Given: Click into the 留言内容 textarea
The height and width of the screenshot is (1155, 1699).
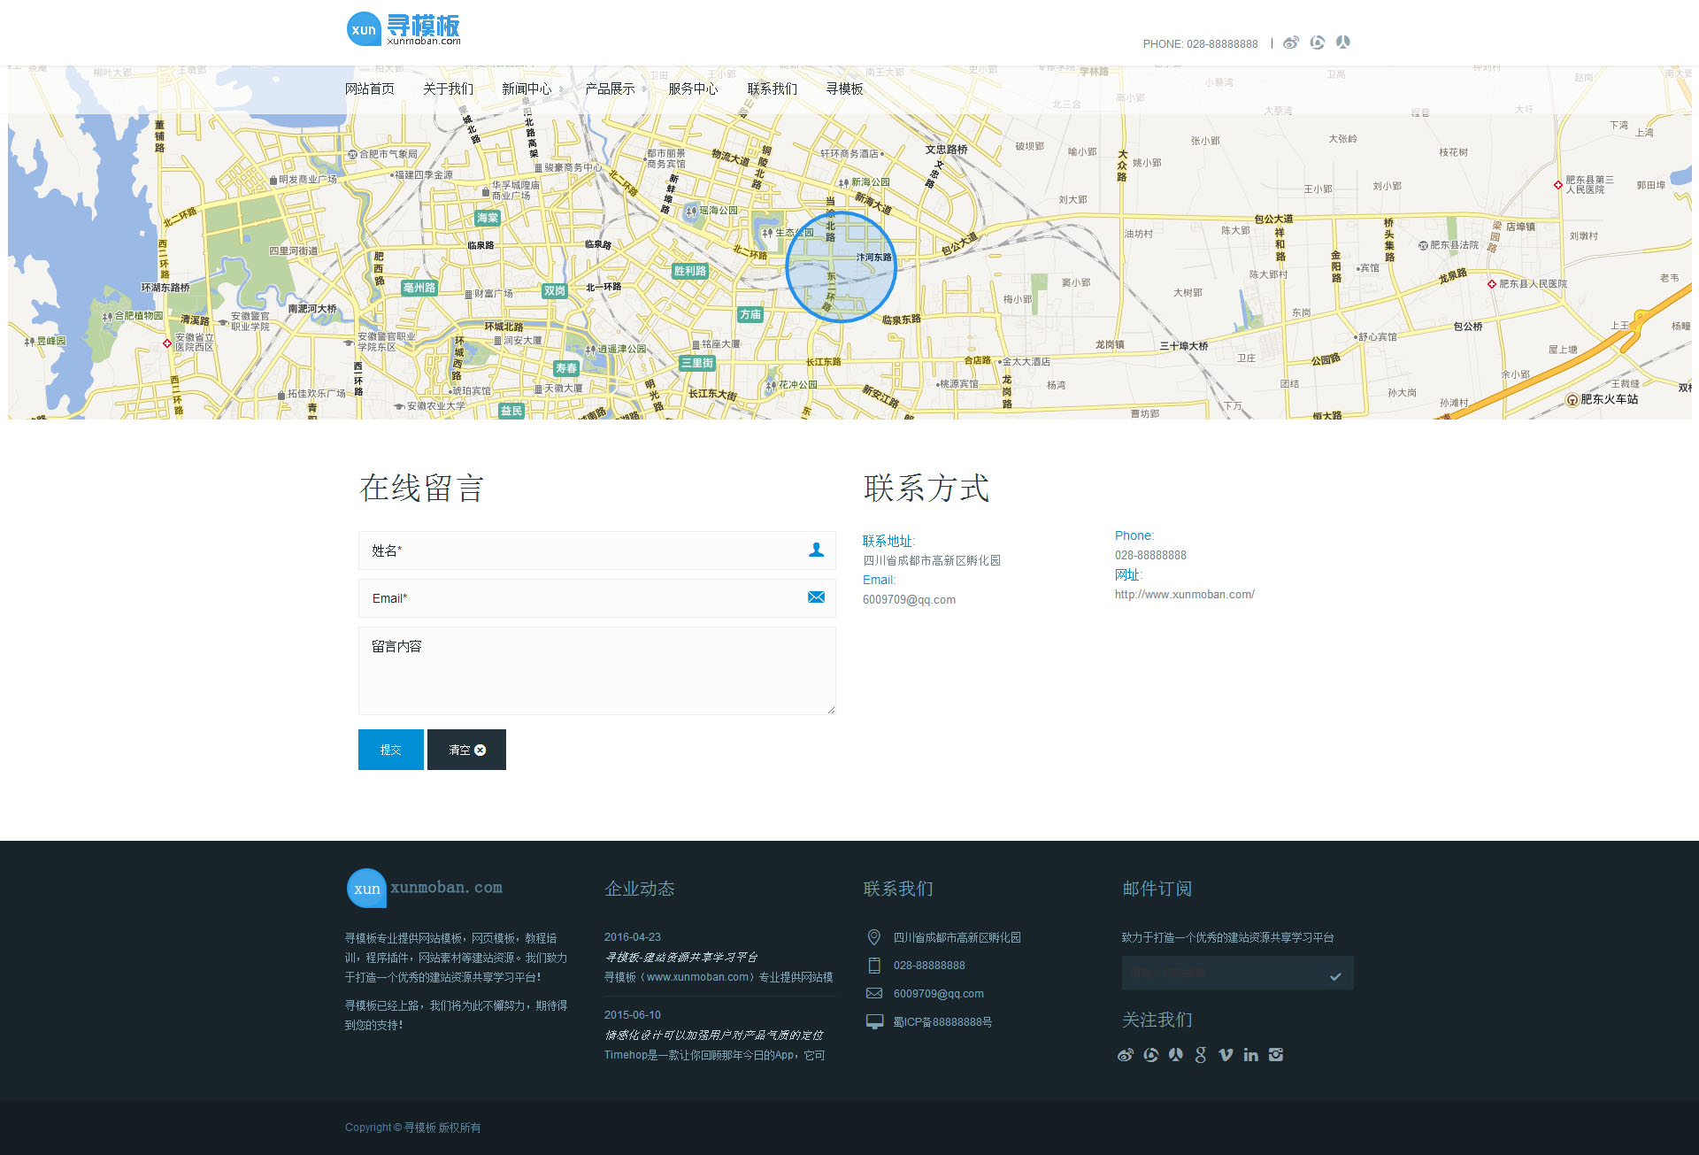Looking at the screenshot, I should point(596,670).
